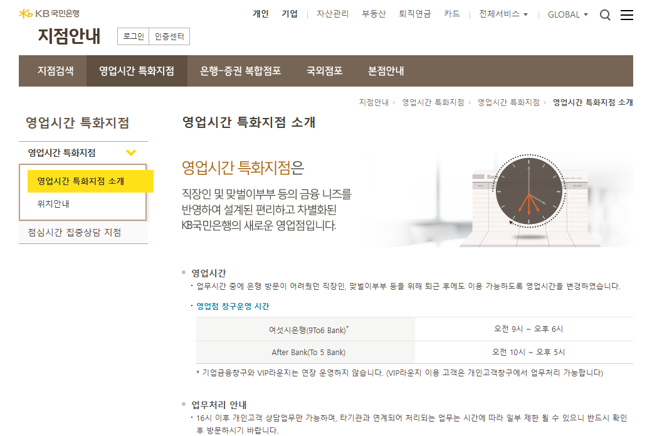This screenshot has width=652, height=436.
Task: Click the 지점안내 page title
Action: tap(69, 36)
